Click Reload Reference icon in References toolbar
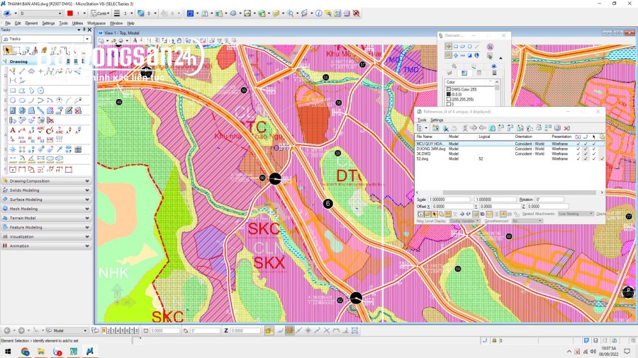This screenshot has height=358, width=638. coord(492,128)
